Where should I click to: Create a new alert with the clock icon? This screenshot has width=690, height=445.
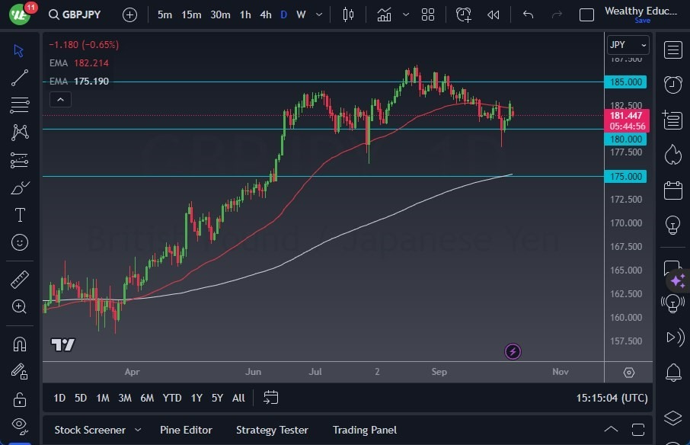(464, 14)
